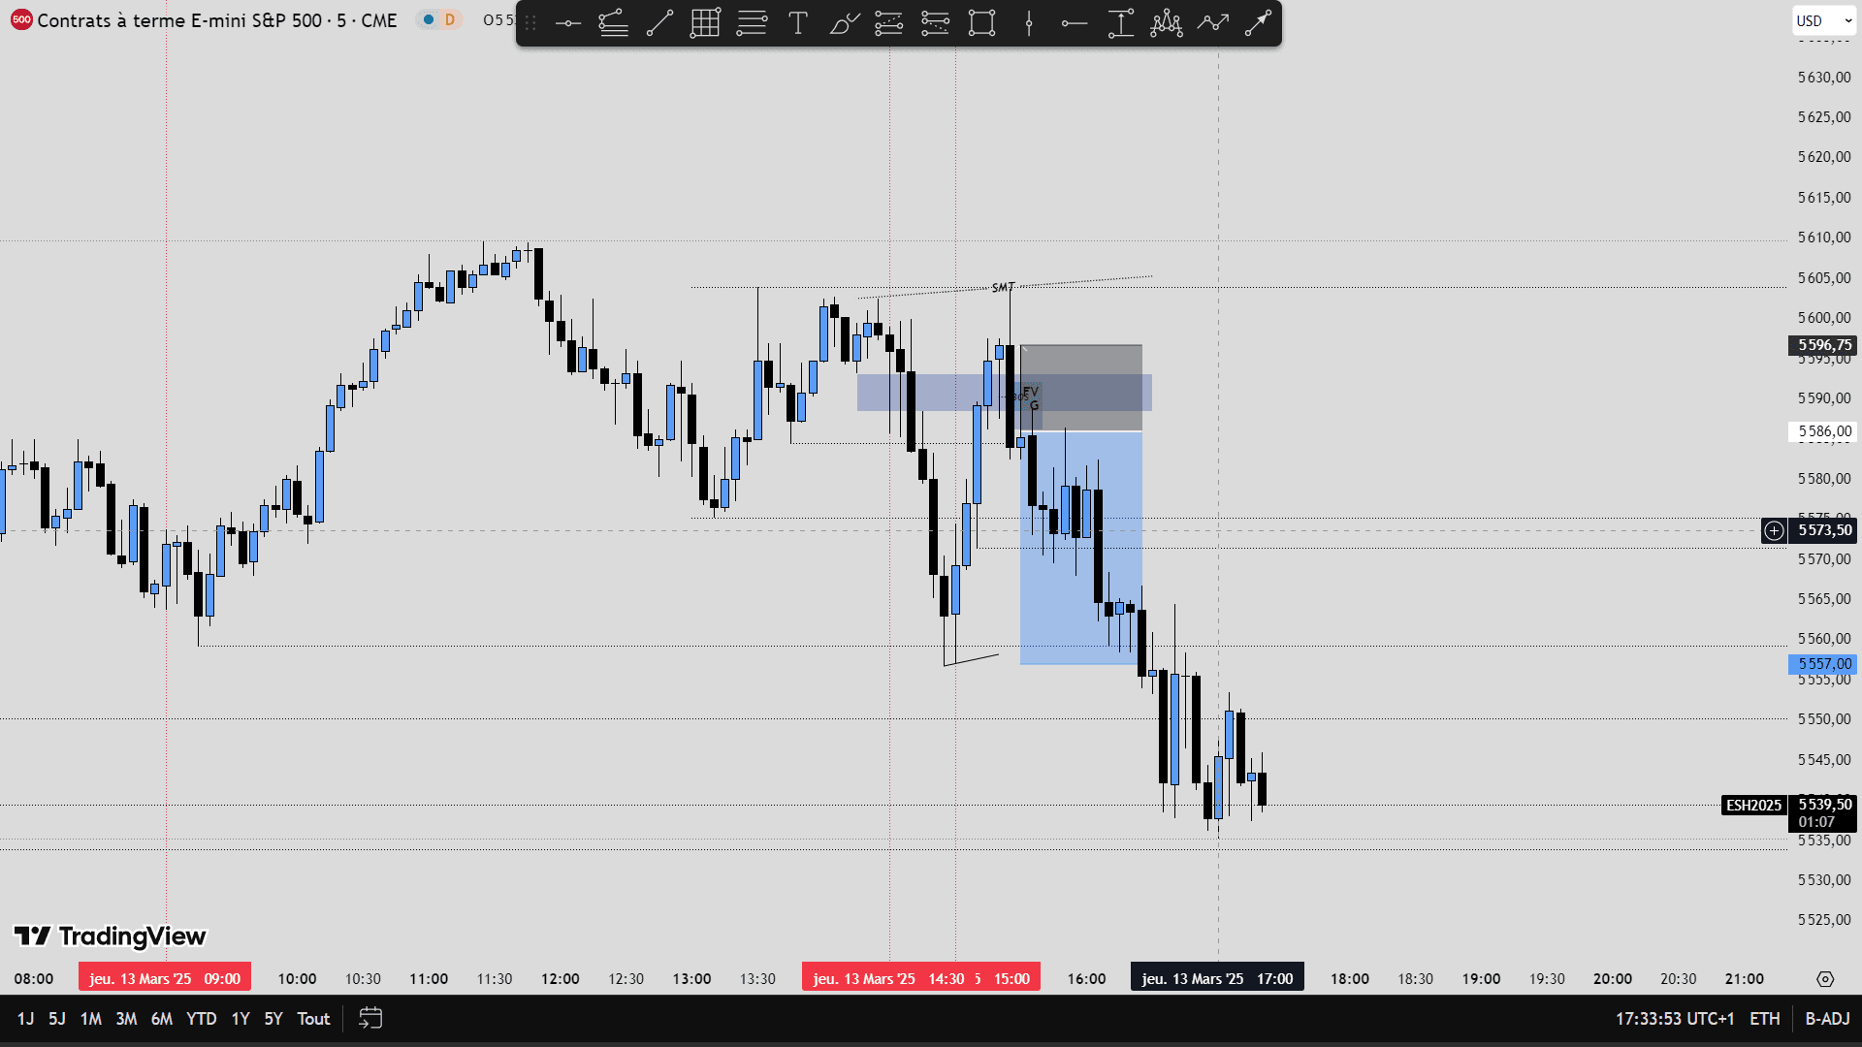Click the 17:00 crosshair time label
Viewport: 1862px width, 1047px height.
pos(1217,978)
